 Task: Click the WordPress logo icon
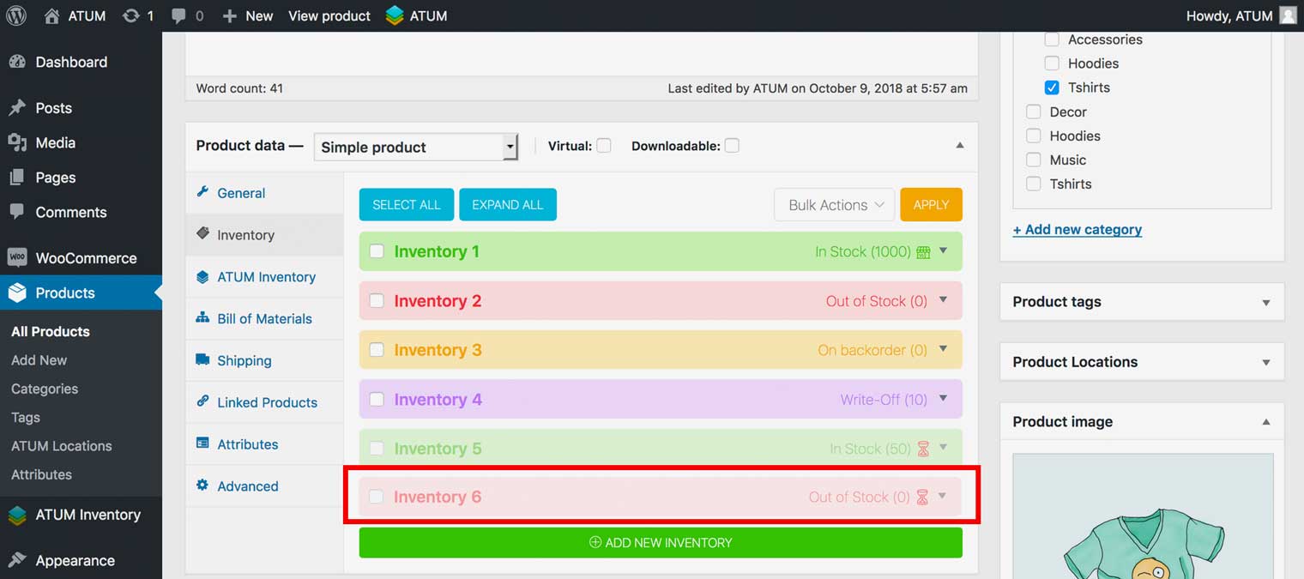(16, 15)
